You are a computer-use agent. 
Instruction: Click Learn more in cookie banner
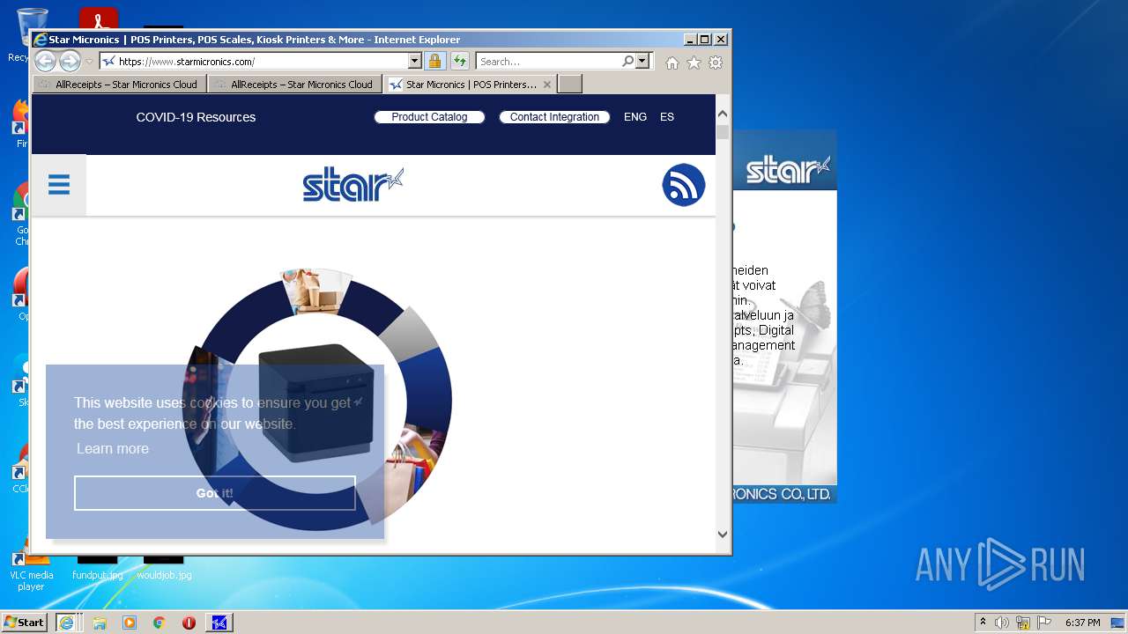[x=113, y=448]
